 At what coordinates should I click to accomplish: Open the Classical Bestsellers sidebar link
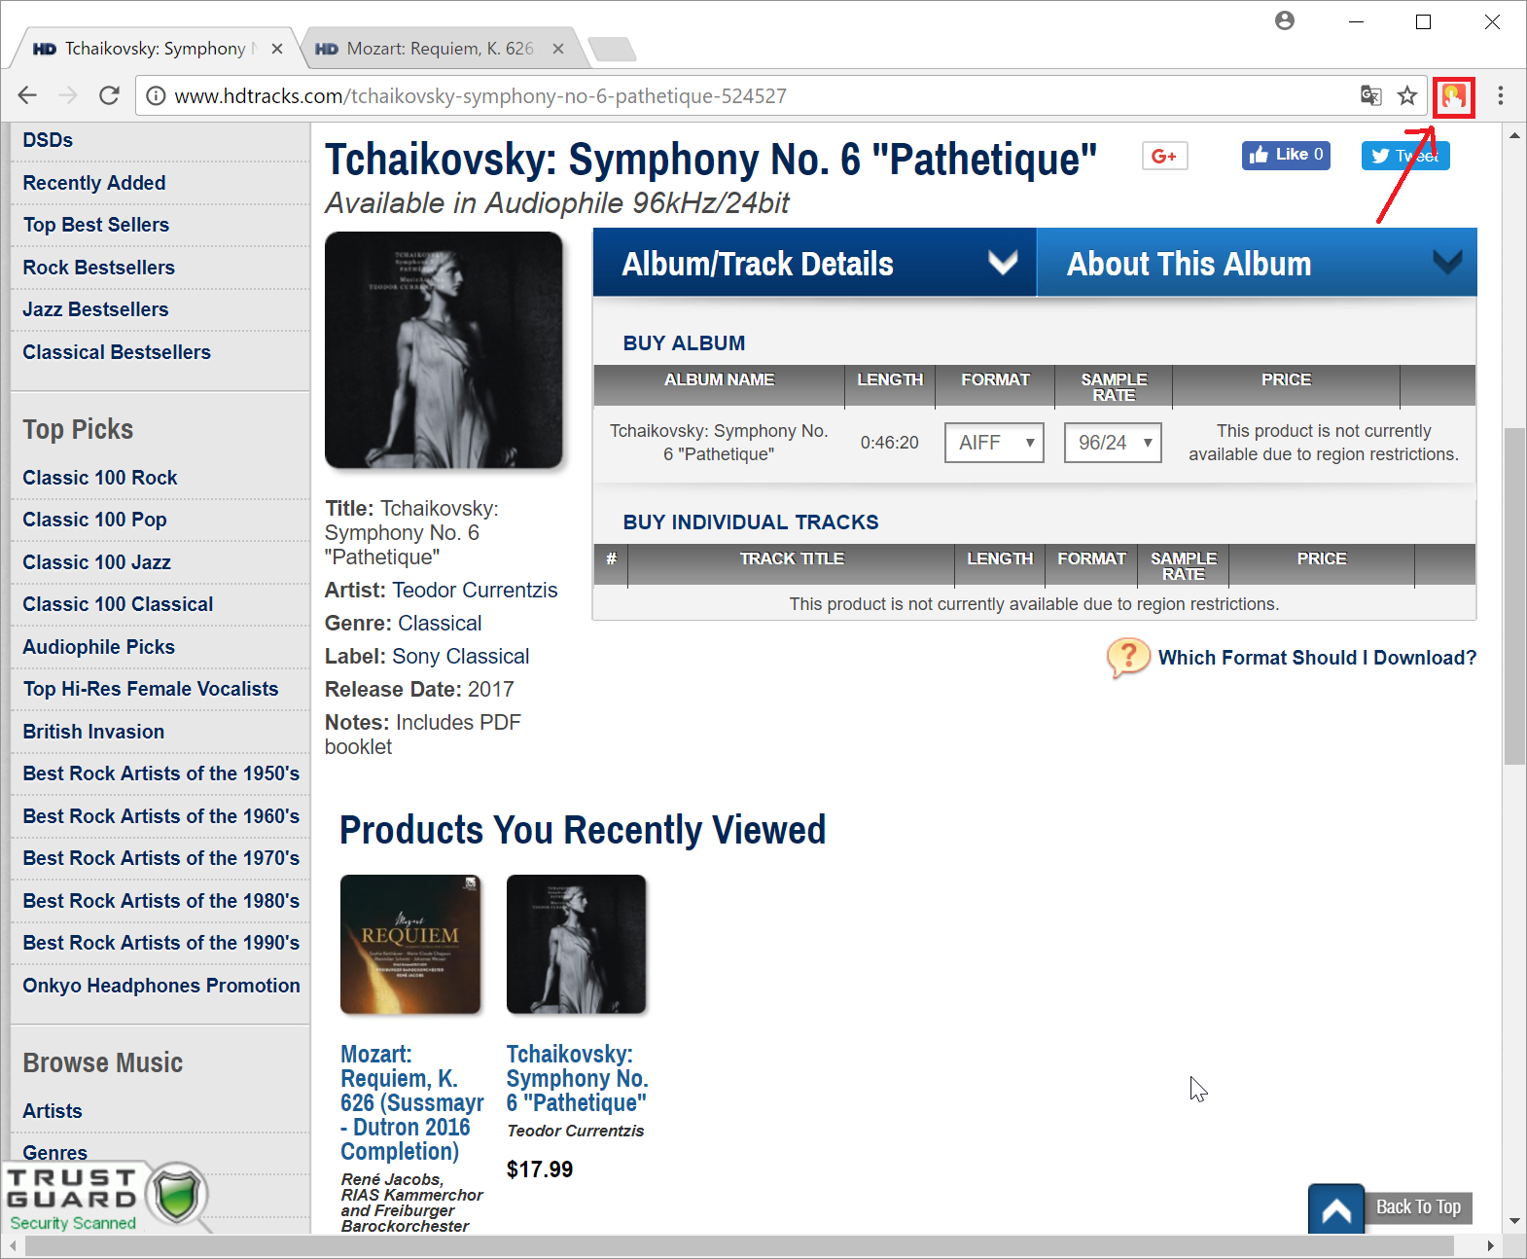point(117,352)
